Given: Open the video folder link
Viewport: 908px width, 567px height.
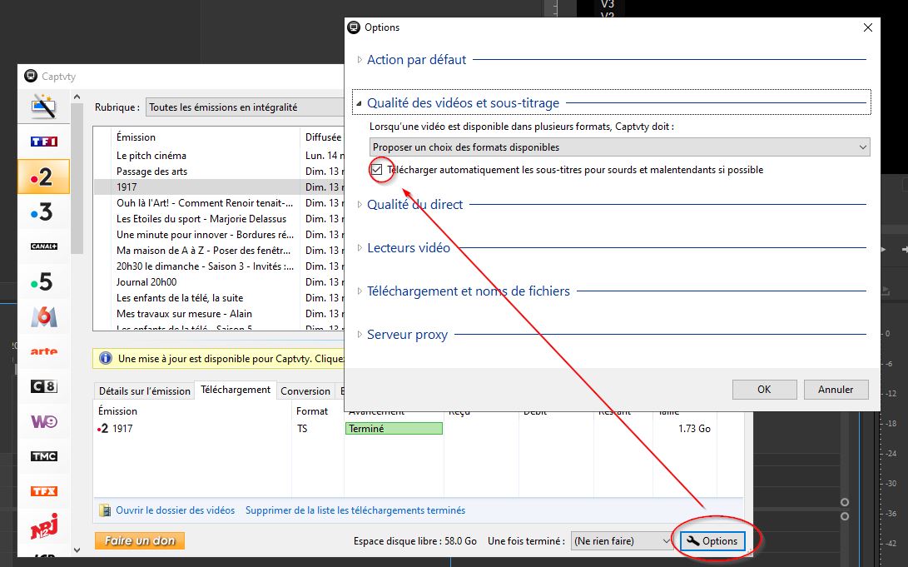Looking at the screenshot, I should 175,510.
